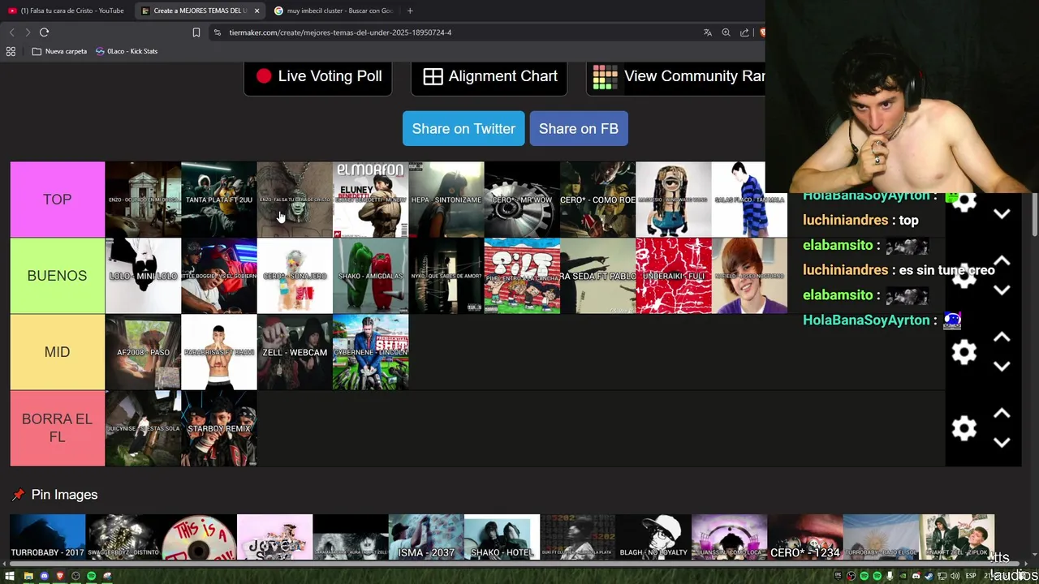Select El Morfon Eluney thumbnail in TOP
The image size is (1039, 584).
pyautogui.click(x=370, y=200)
